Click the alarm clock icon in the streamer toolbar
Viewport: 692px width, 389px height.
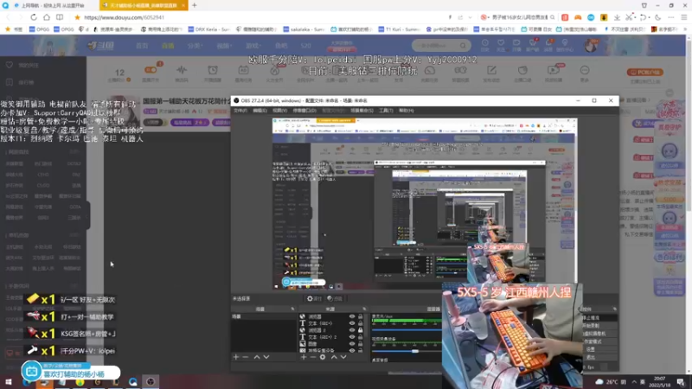coord(213,70)
